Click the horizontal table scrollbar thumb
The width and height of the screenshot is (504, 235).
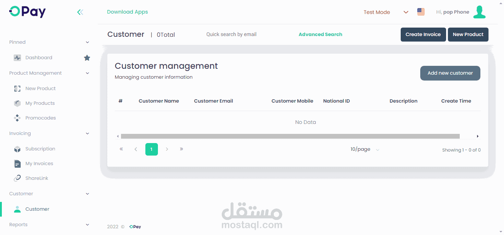pyautogui.click(x=290, y=136)
